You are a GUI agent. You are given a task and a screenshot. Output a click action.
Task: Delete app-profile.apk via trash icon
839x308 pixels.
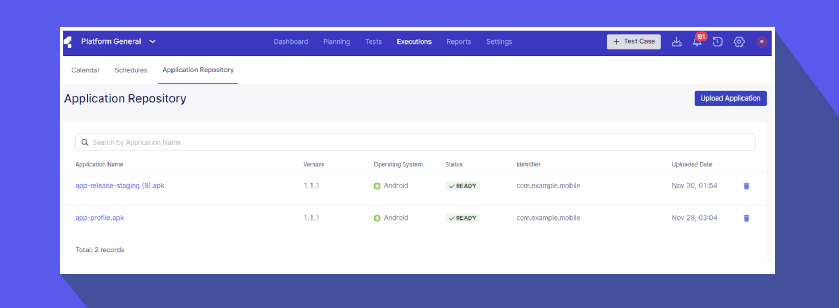tap(746, 218)
